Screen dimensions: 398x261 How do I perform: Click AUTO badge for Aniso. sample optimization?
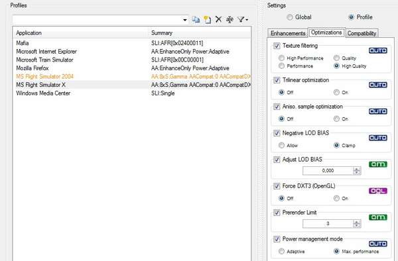(378, 111)
